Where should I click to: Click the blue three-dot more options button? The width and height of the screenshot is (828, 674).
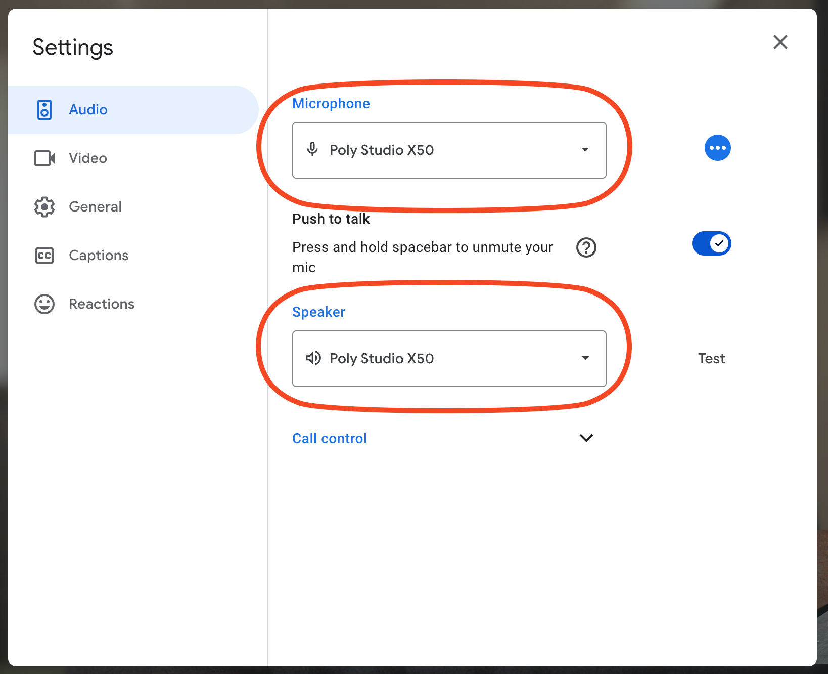pos(717,148)
